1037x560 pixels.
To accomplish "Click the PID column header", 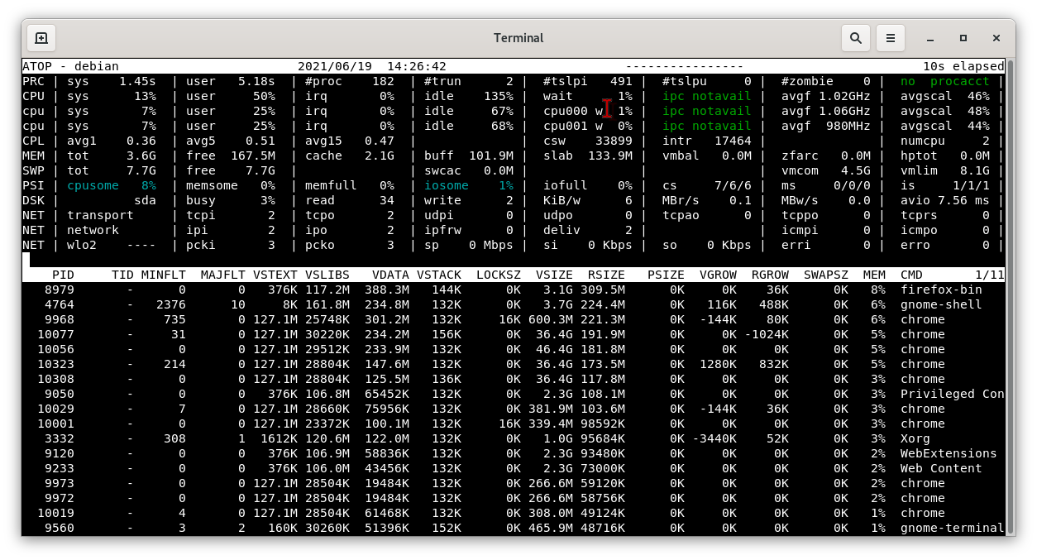I will [63, 275].
